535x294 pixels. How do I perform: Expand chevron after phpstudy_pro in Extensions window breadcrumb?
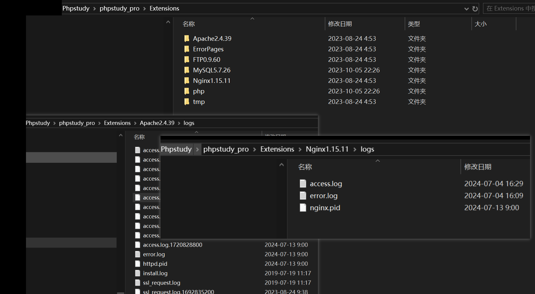tap(144, 9)
